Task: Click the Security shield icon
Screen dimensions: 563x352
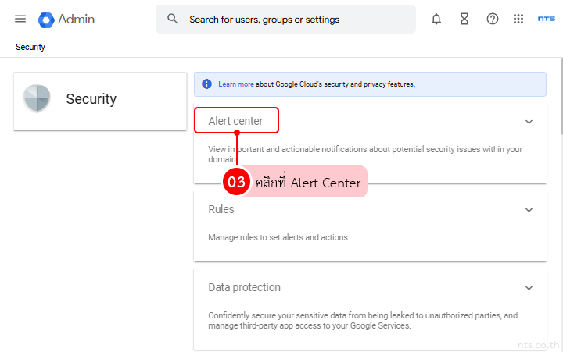Action: (x=37, y=99)
